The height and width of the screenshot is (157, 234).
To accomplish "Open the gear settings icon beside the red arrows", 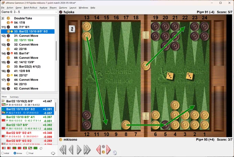I will click(x=115, y=153).
